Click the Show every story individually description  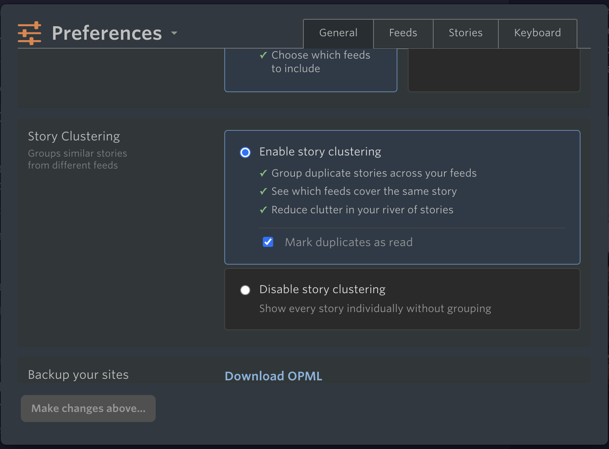click(x=375, y=309)
